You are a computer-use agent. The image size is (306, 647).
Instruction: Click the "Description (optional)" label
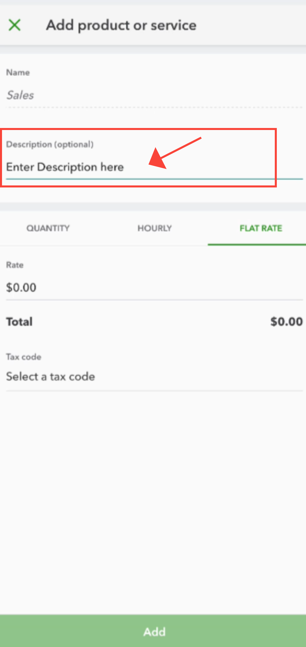[x=50, y=144]
